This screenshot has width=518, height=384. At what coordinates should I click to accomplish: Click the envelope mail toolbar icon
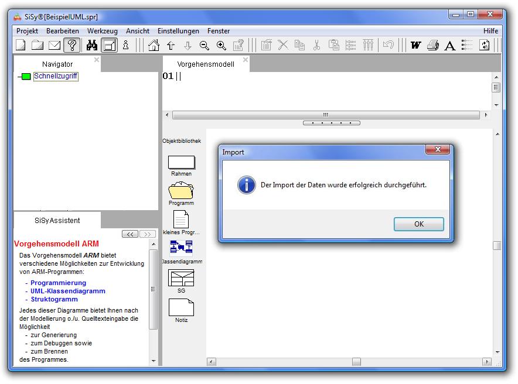[x=54, y=45]
